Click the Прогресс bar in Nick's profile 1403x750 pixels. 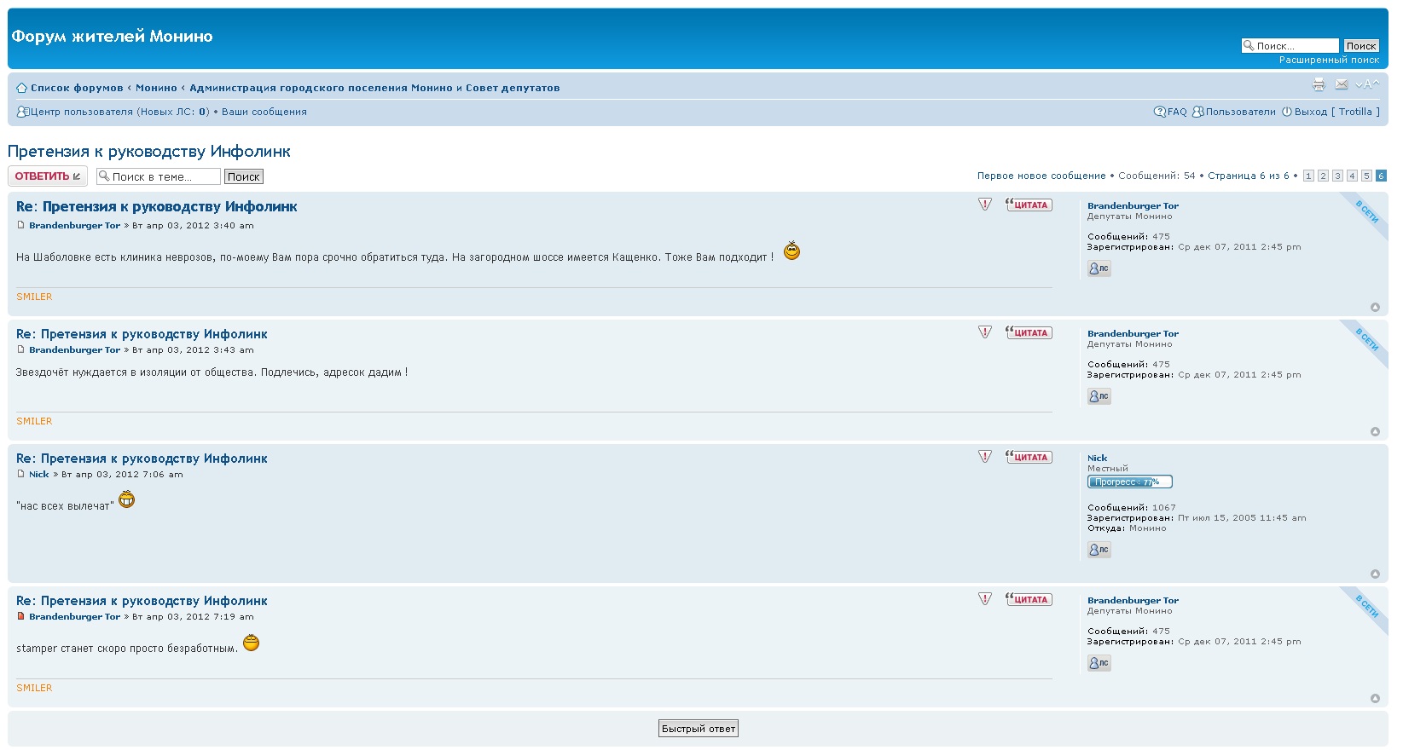click(1129, 482)
